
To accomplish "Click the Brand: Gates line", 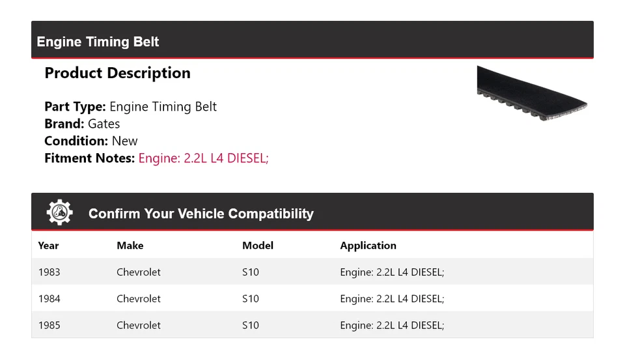I will click(82, 124).
